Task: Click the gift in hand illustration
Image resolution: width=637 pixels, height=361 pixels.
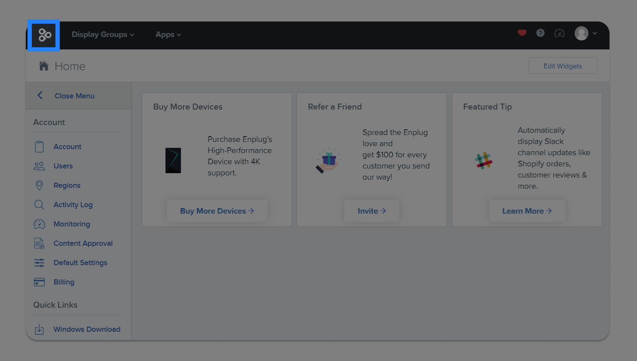Action: [329, 161]
